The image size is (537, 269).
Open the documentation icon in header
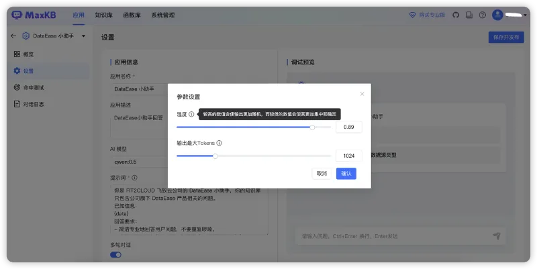(x=469, y=15)
